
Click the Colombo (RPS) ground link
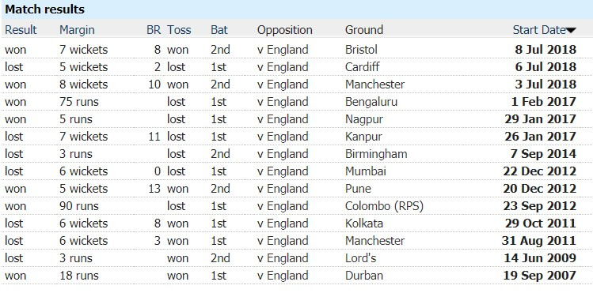(x=384, y=206)
